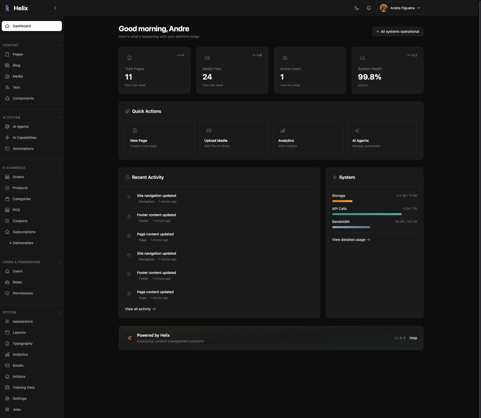Navigate to Users in sidebar
Viewport: 481px width, 418px height.
tap(32, 271)
